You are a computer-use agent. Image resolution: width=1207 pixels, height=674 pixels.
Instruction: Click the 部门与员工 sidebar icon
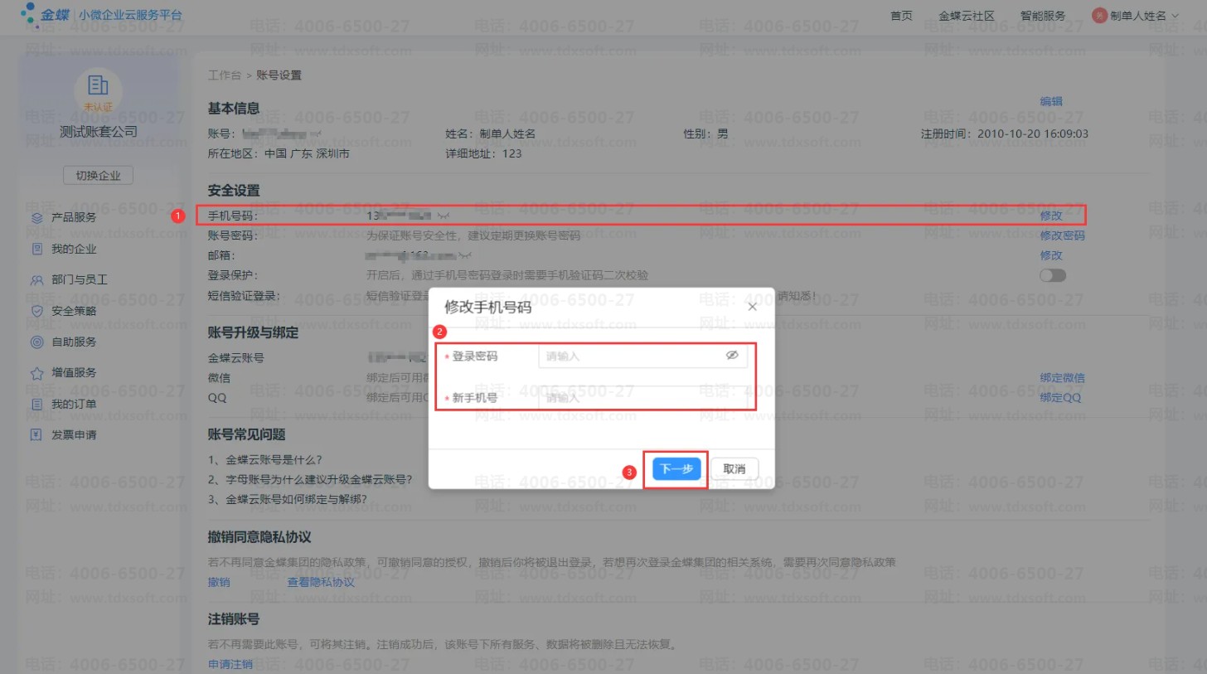36,280
